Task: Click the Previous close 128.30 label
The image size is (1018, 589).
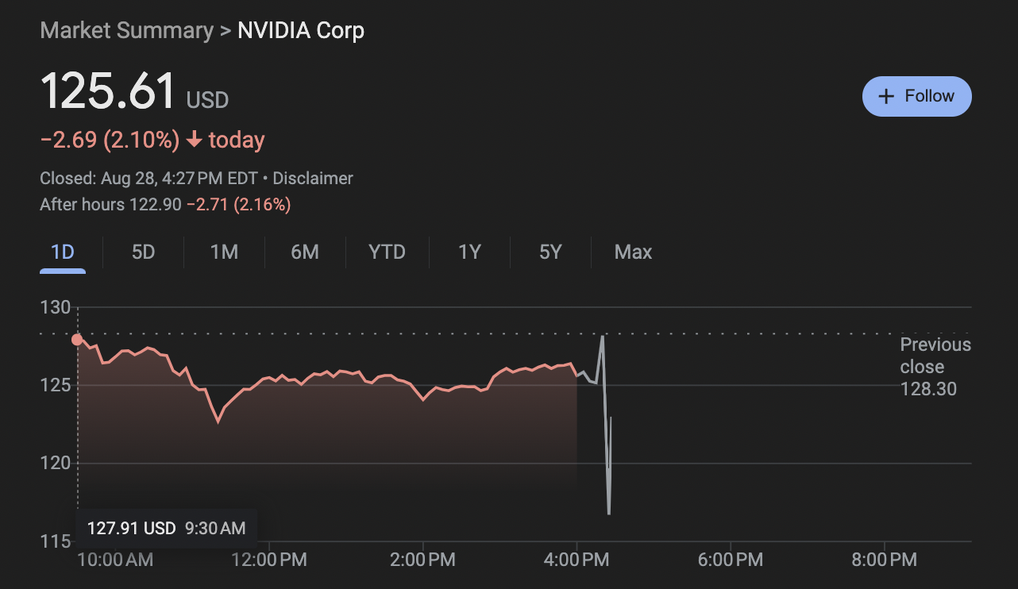Action: 935,367
